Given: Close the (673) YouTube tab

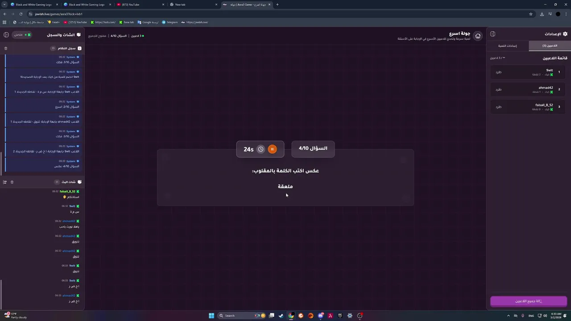Looking at the screenshot, I should click(x=163, y=4).
